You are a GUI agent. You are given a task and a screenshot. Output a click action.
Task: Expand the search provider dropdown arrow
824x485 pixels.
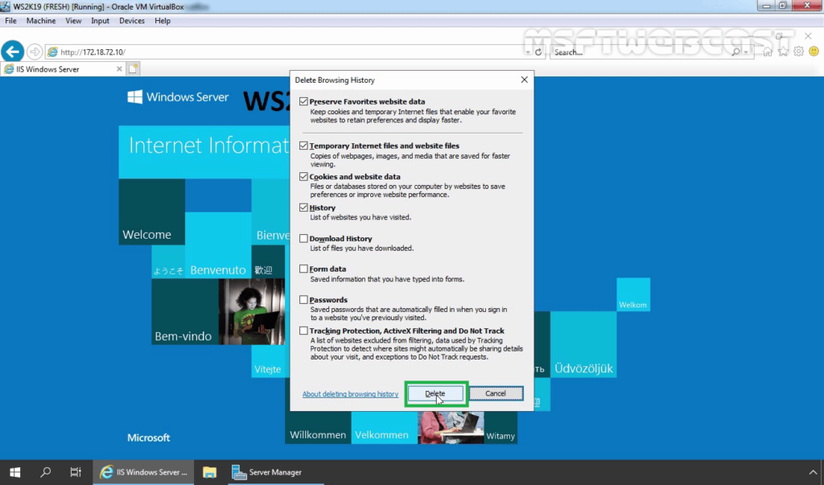746,52
